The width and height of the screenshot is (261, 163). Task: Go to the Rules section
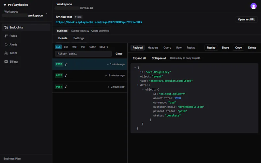click(x=26, y=36)
